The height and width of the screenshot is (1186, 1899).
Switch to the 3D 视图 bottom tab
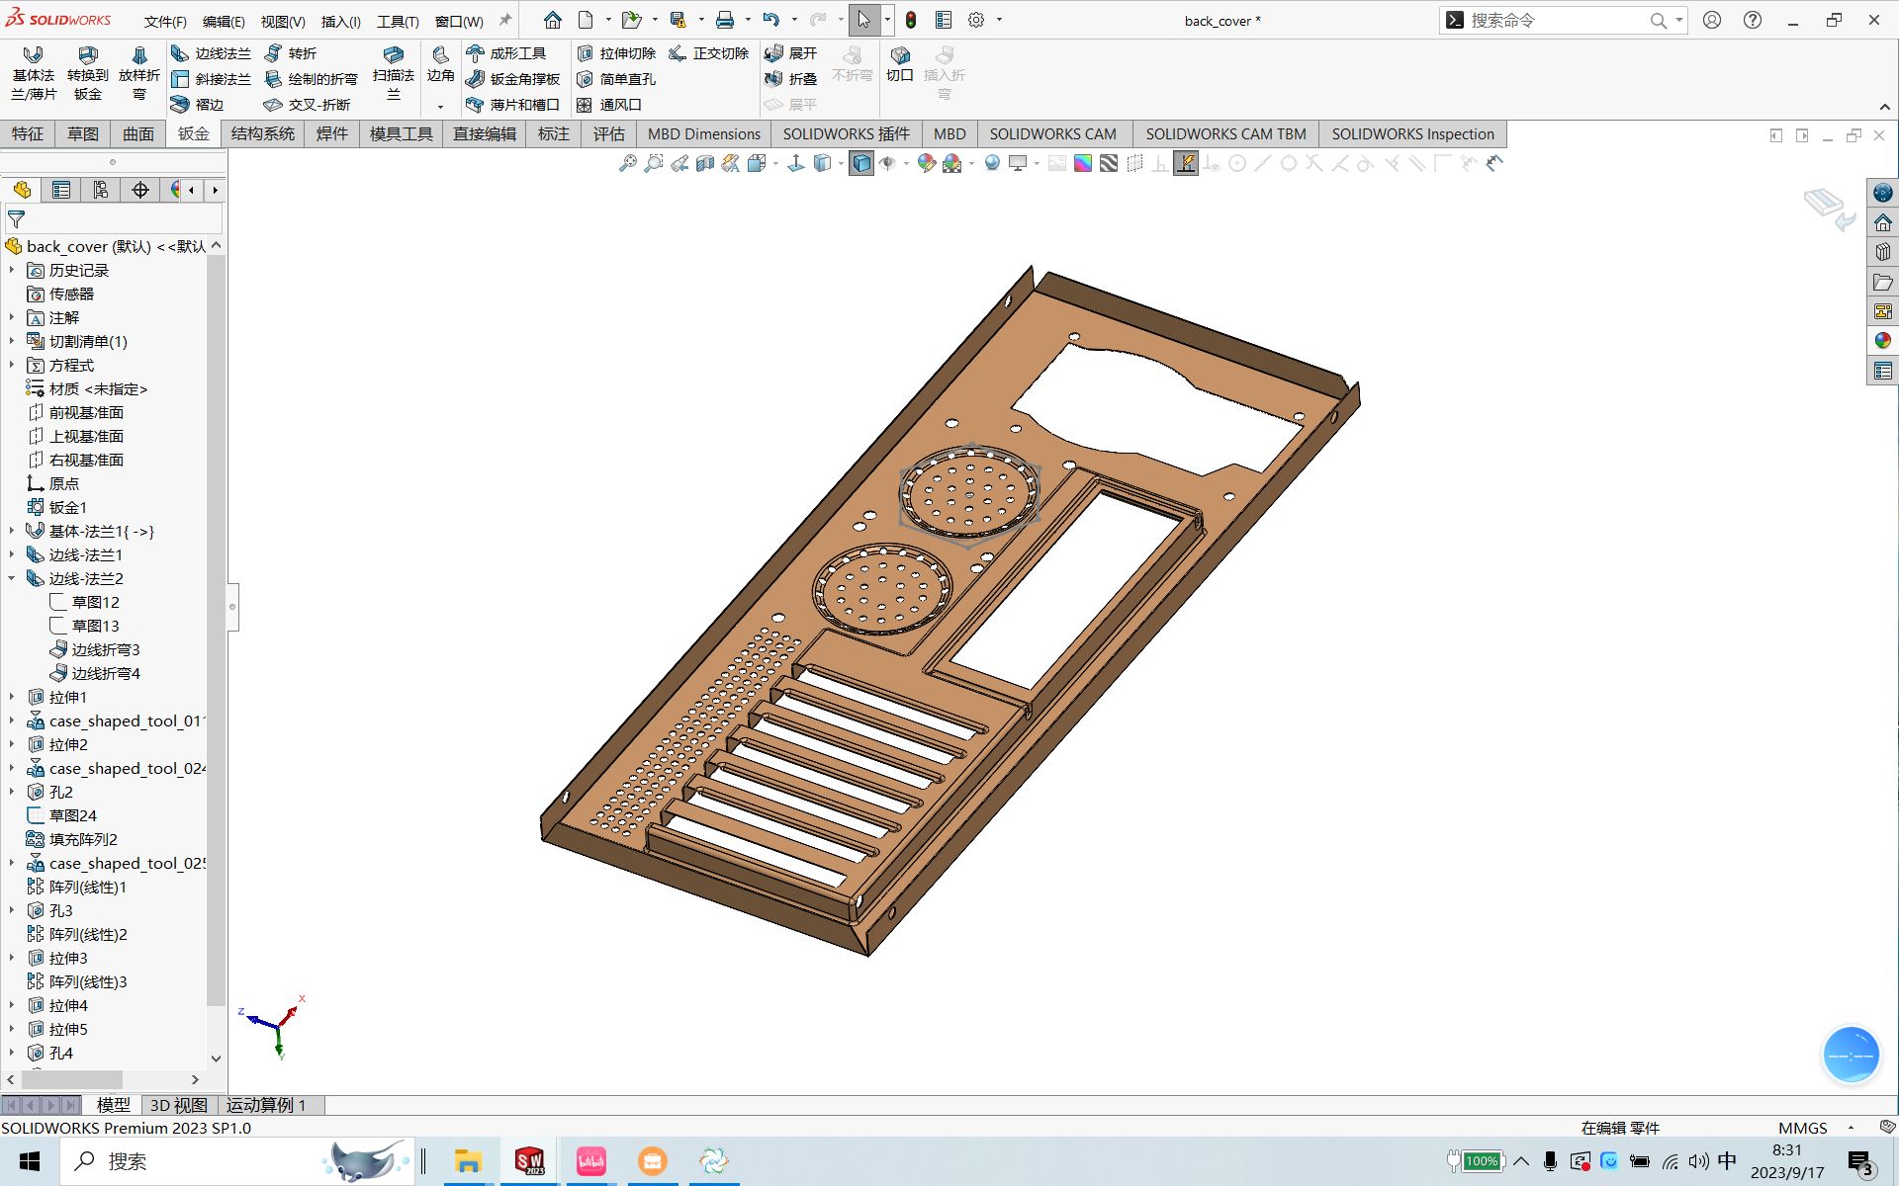tap(178, 1105)
